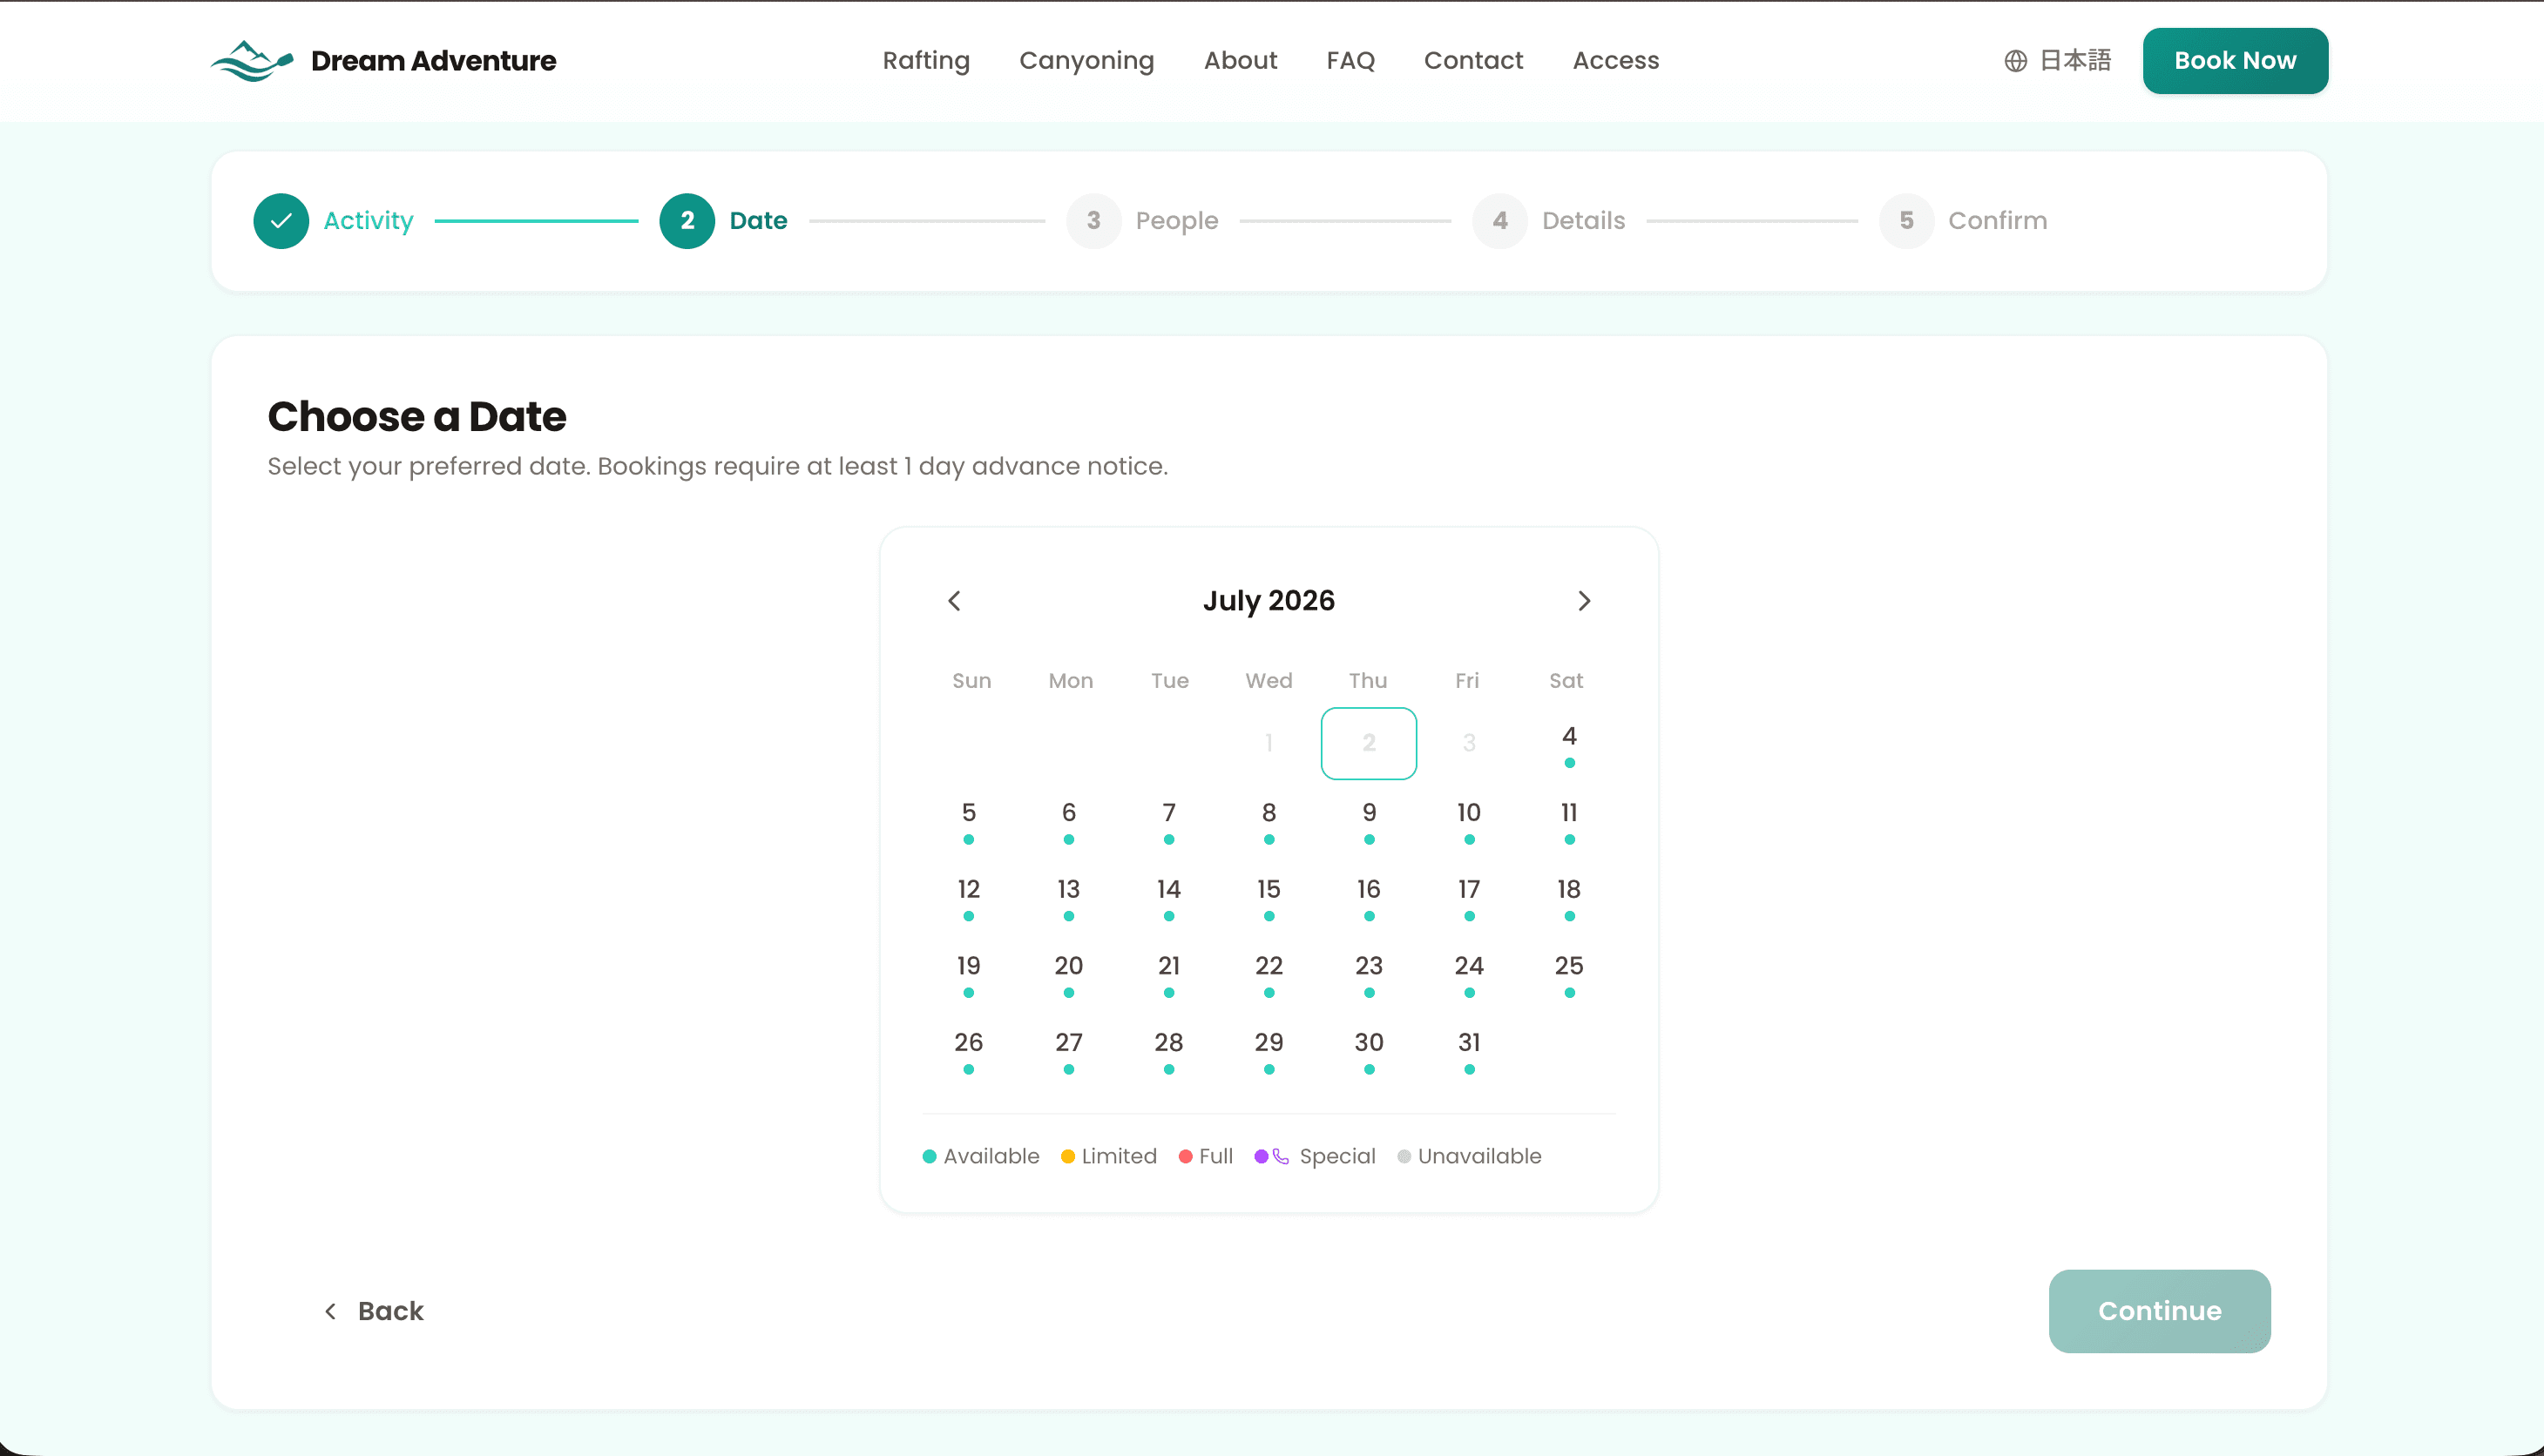This screenshot has width=2544, height=1456.
Task: Click the Available legend entry
Action: coord(980,1156)
